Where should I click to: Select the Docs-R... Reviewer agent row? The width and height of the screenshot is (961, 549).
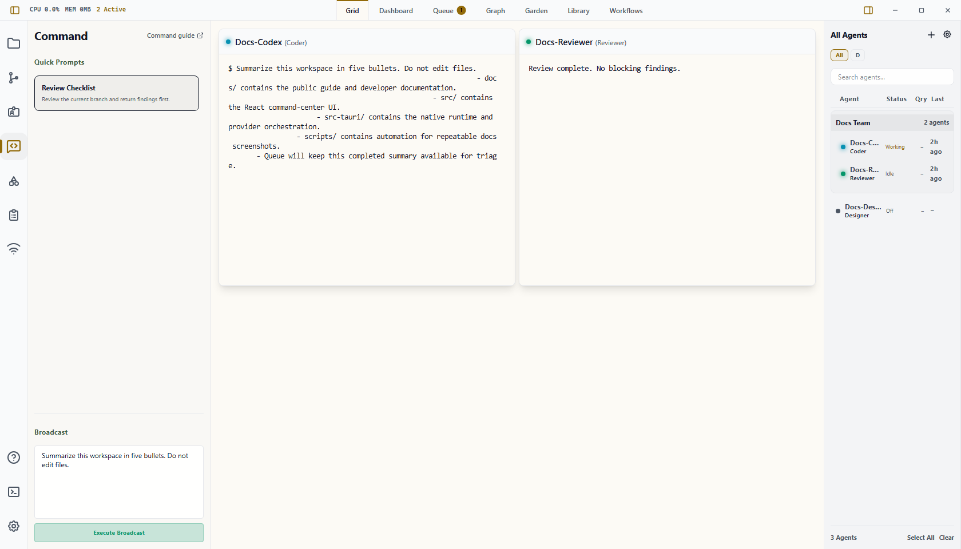pyautogui.click(x=892, y=174)
